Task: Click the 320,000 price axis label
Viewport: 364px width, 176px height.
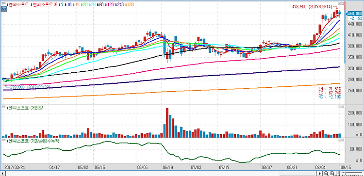Action: (355, 68)
